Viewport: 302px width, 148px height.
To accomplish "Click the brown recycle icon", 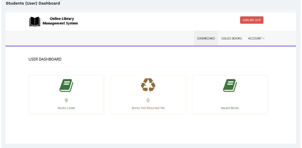I will point(148,85).
